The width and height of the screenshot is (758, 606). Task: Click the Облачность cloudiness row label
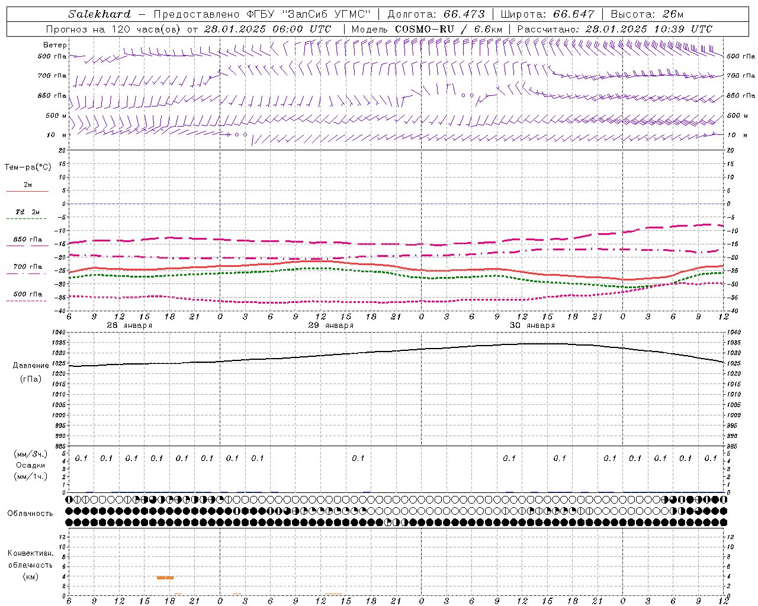(30, 513)
